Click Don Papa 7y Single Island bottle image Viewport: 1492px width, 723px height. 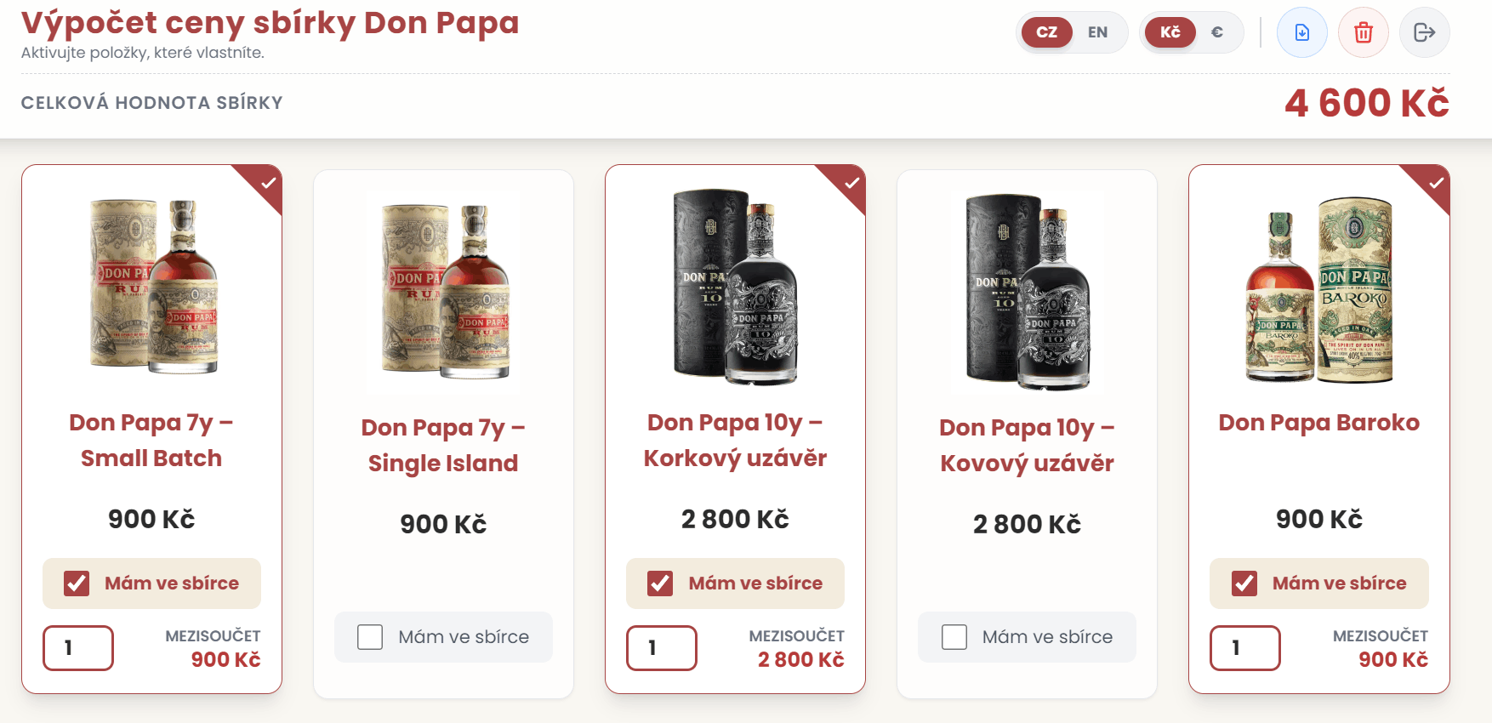(x=443, y=291)
